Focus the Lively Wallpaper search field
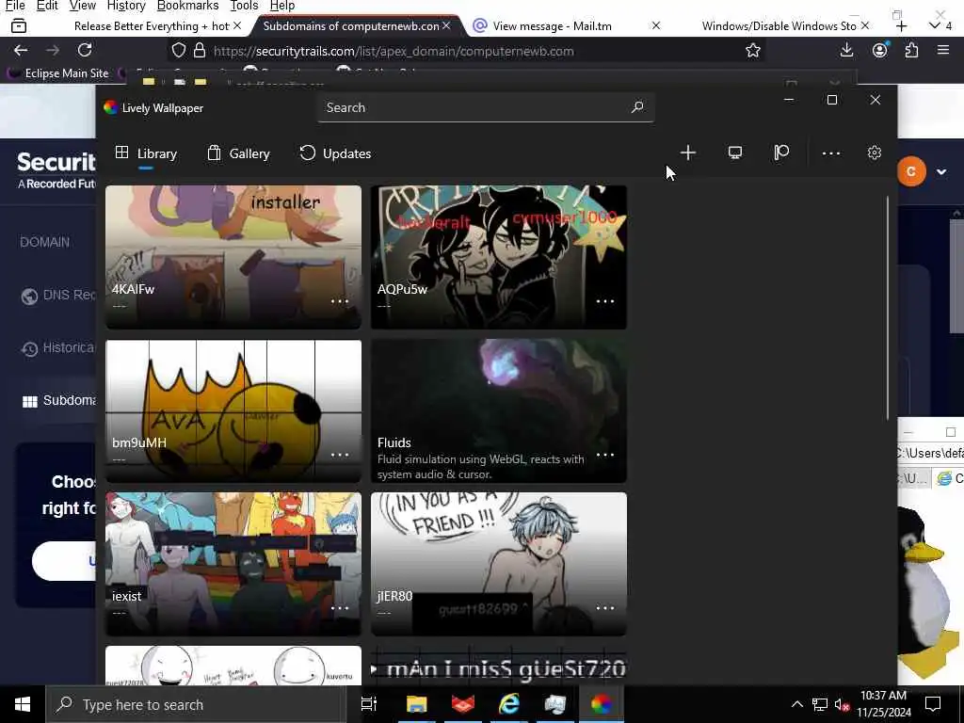This screenshot has height=723, width=964. (x=486, y=107)
